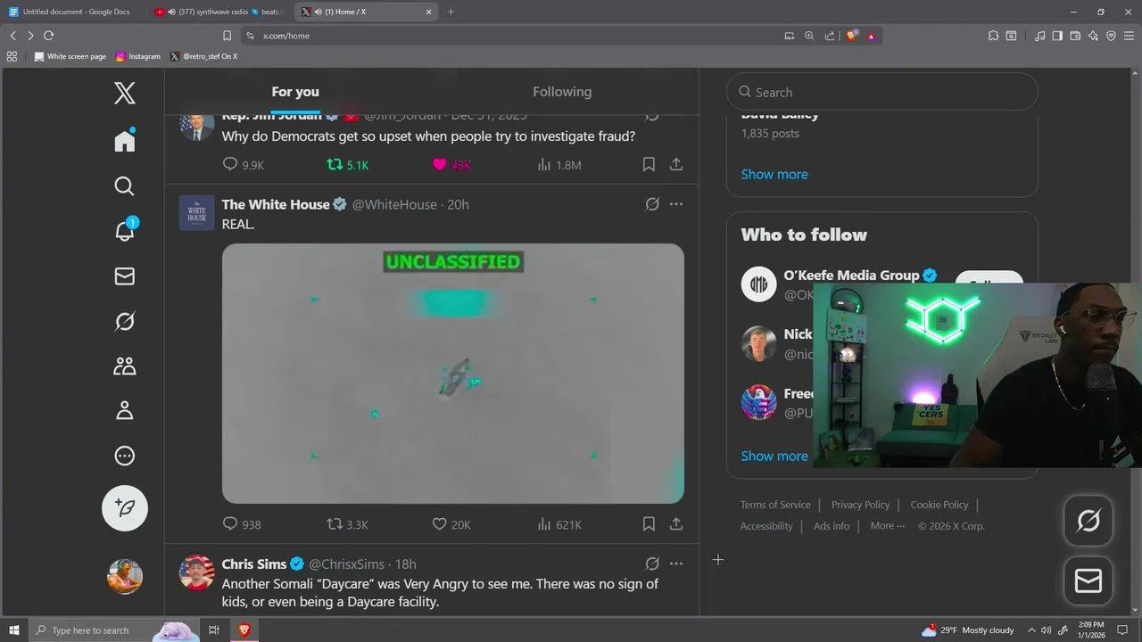Like The White House post 20K

click(x=451, y=524)
